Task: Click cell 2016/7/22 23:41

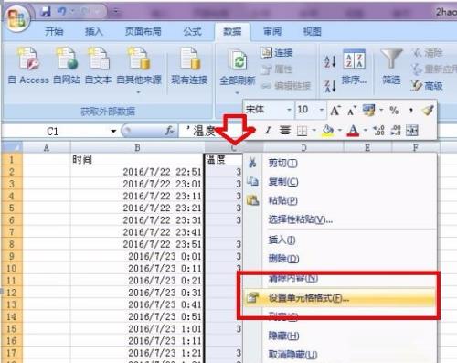Action: tap(137, 232)
